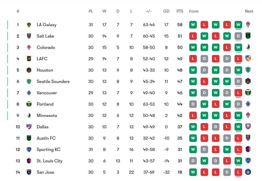262x181 pixels.
Task: Sort table by the PTS column header
Action: click(x=180, y=11)
